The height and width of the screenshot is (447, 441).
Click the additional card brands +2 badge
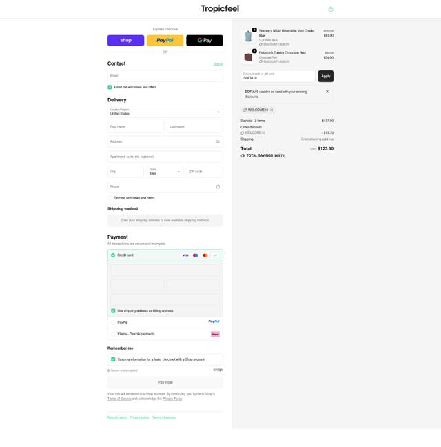pos(215,255)
